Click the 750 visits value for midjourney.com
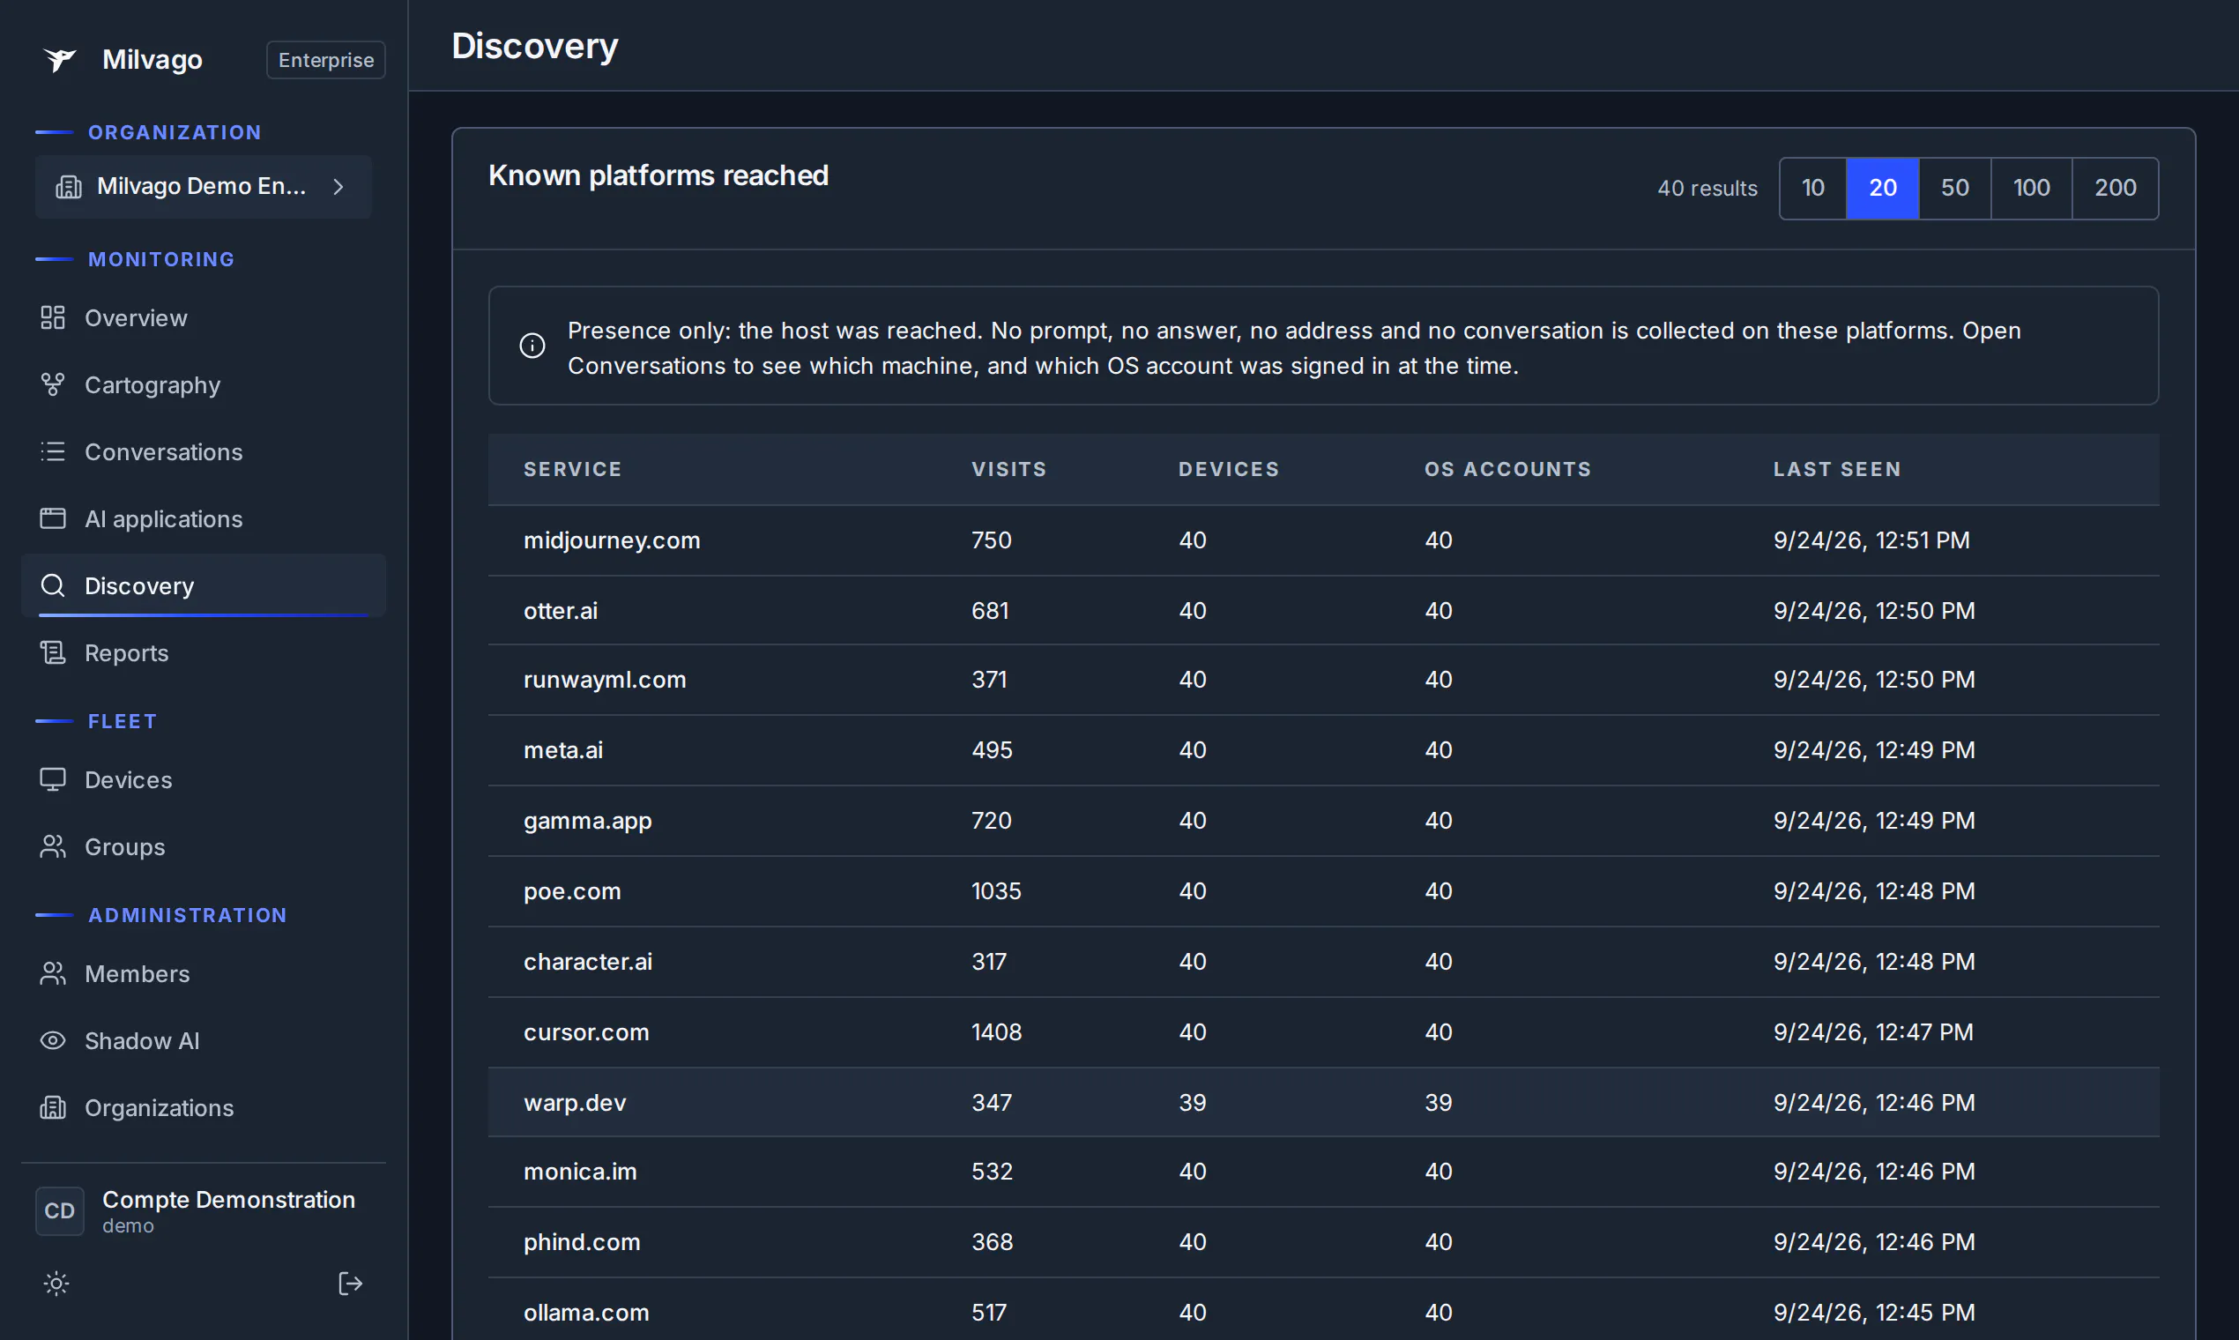Screen dimensions: 2239x1340 click(x=992, y=540)
